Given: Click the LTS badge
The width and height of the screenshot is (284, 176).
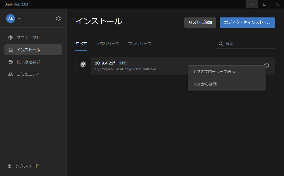Looking at the screenshot, I should coord(123,63).
